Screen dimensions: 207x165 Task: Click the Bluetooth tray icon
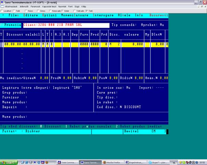(197, 163)
